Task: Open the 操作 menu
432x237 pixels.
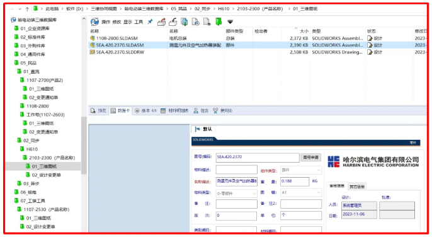Action: (106, 22)
